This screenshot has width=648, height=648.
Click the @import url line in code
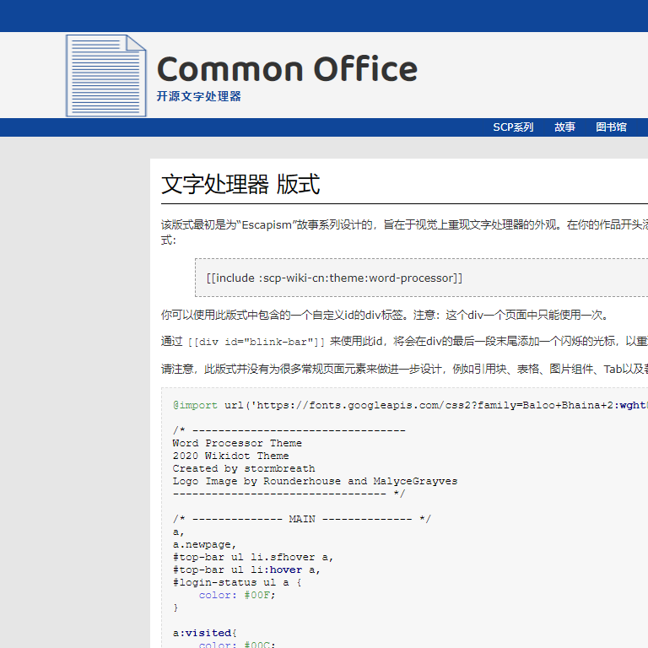point(405,405)
